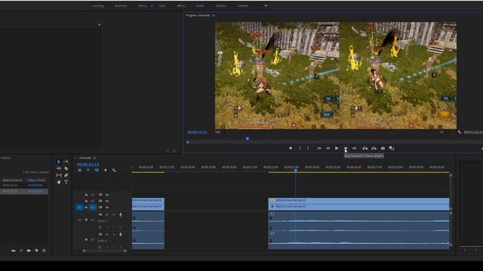This screenshot has width=483, height=271.
Task: Toggle sync lock on top video track
Action: pos(100,195)
